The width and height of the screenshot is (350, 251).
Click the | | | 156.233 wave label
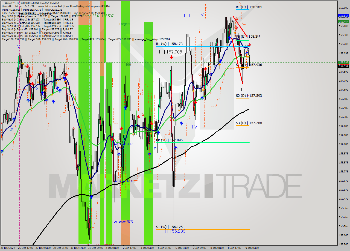174,231
